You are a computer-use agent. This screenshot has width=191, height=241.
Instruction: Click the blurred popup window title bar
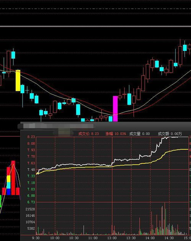pos(106,126)
